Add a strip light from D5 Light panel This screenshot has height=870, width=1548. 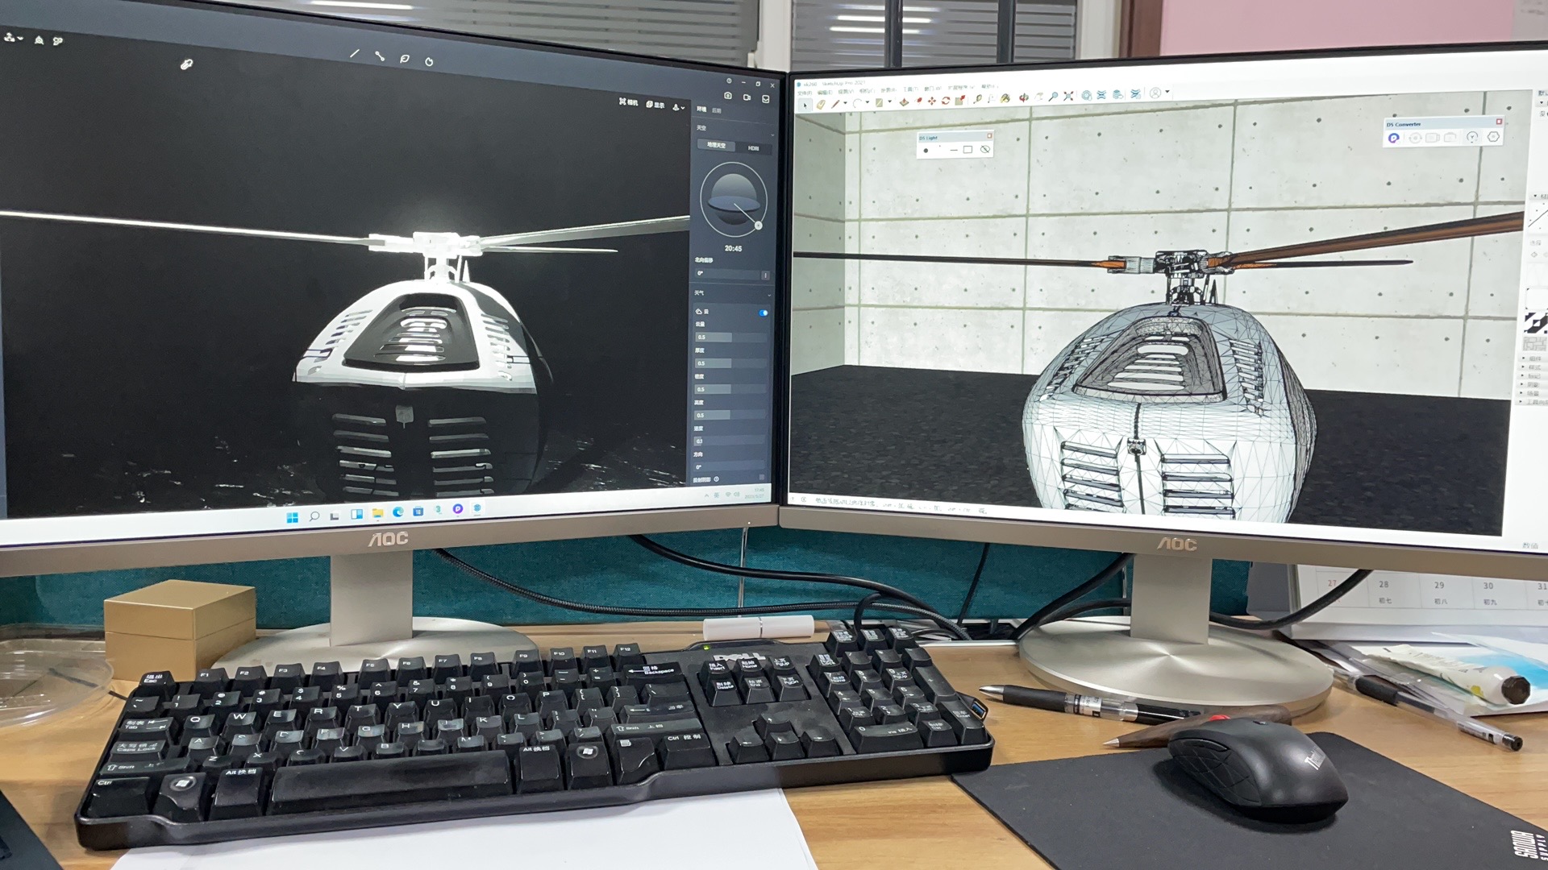954,150
